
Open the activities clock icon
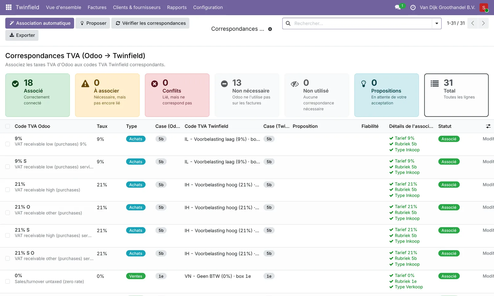point(413,7)
